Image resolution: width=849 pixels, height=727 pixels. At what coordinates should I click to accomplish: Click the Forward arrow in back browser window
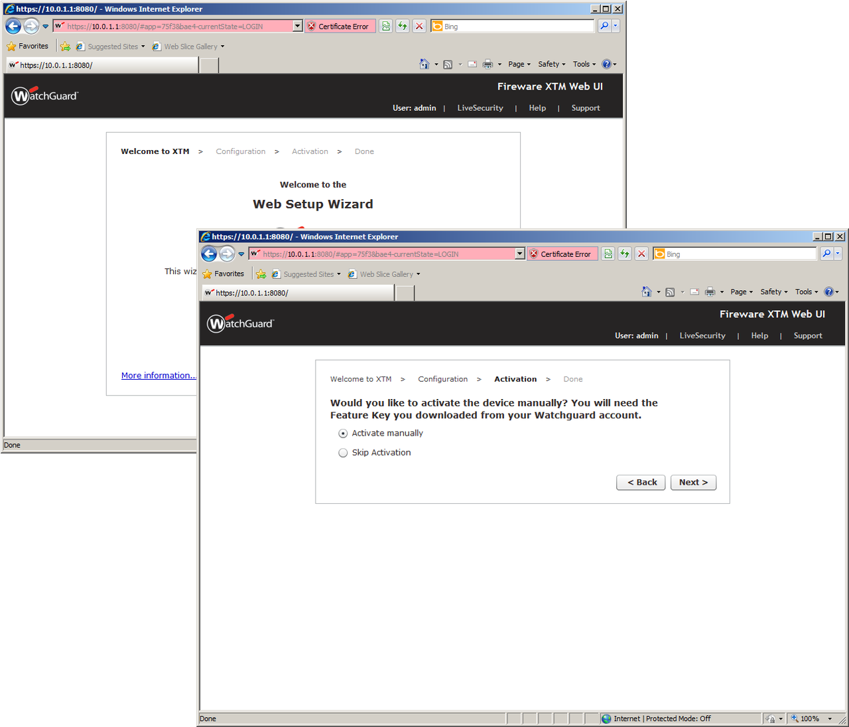coord(31,26)
